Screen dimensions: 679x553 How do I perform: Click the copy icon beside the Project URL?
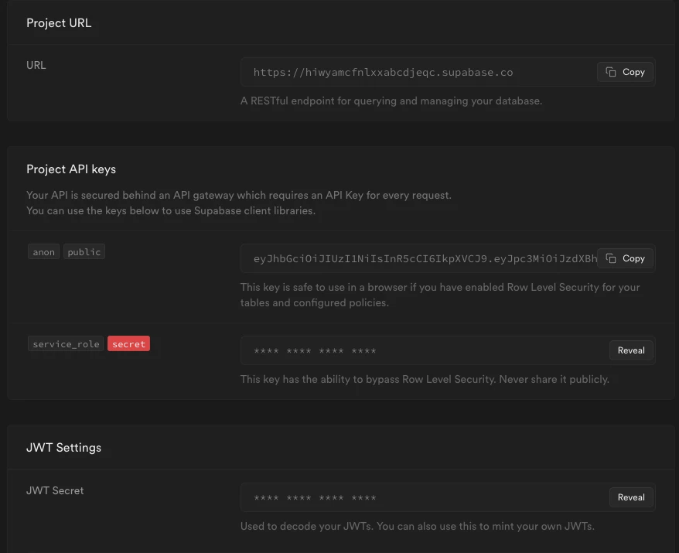pyautogui.click(x=611, y=72)
